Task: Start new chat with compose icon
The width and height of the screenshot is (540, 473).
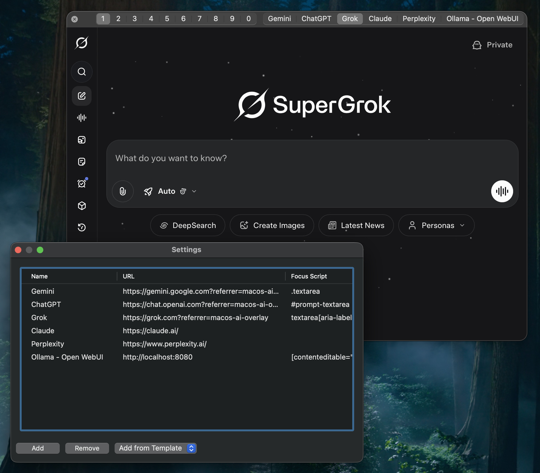Action: [82, 96]
